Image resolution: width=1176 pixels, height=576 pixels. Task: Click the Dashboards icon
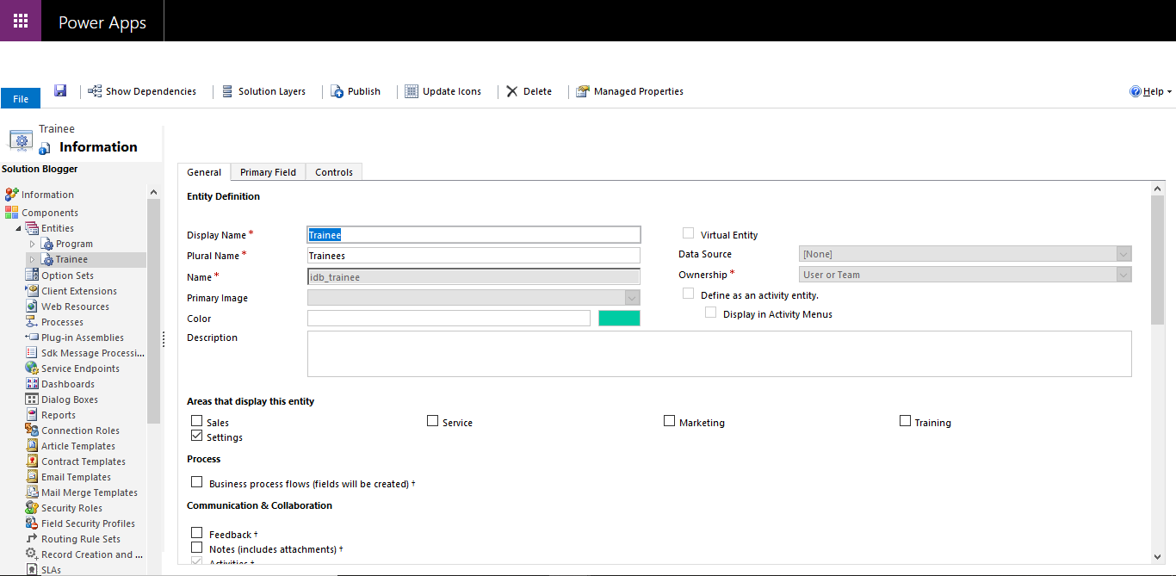(x=32, y=384)
